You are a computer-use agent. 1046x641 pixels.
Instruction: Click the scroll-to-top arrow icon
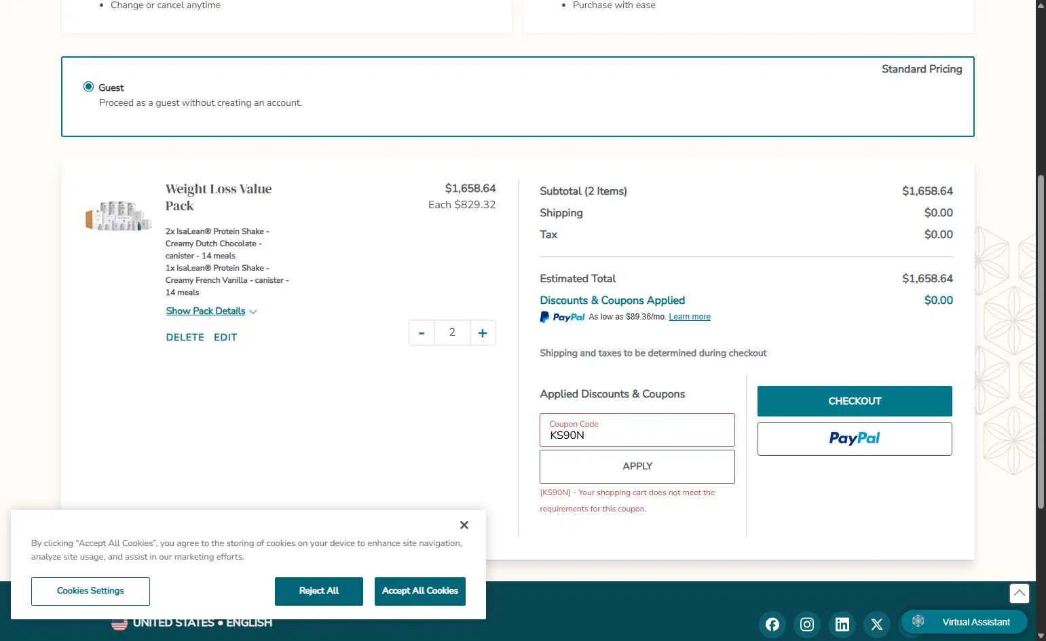(x=1019, y=594)
